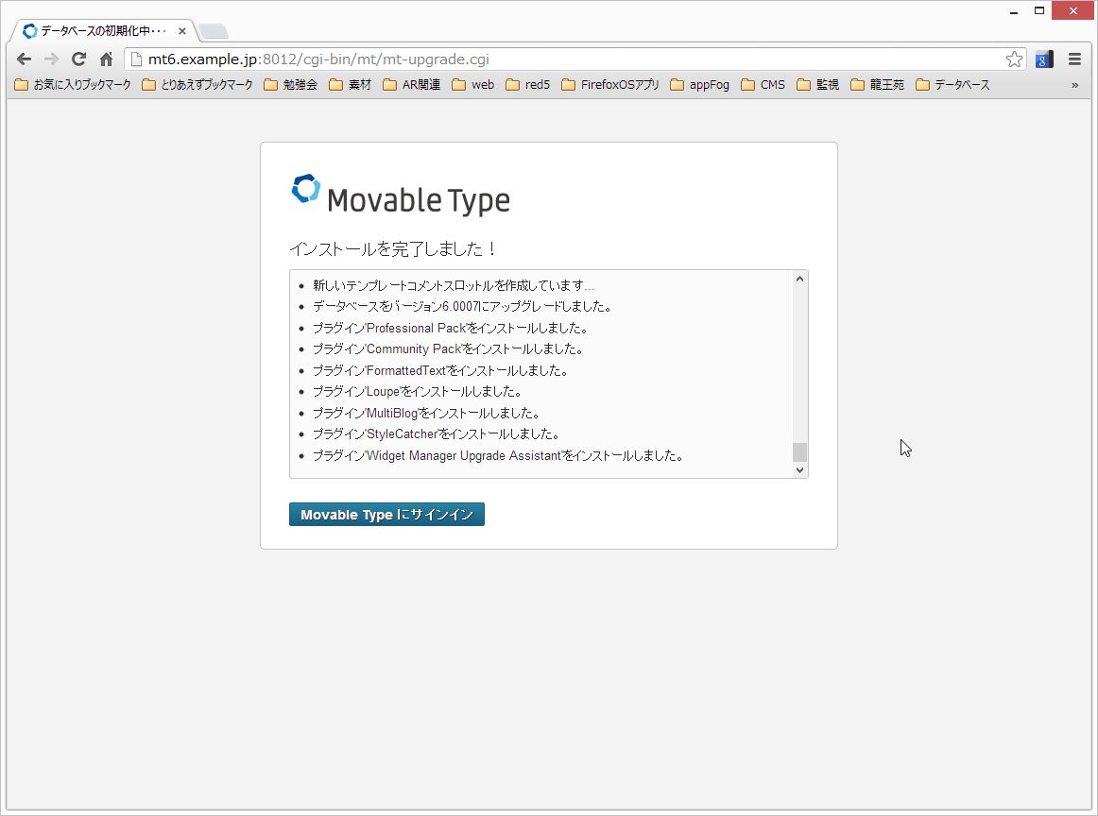Open the FirefoxOSアプリ bookmark folder
Screen dimensions: 1098x816
point(610,85)
